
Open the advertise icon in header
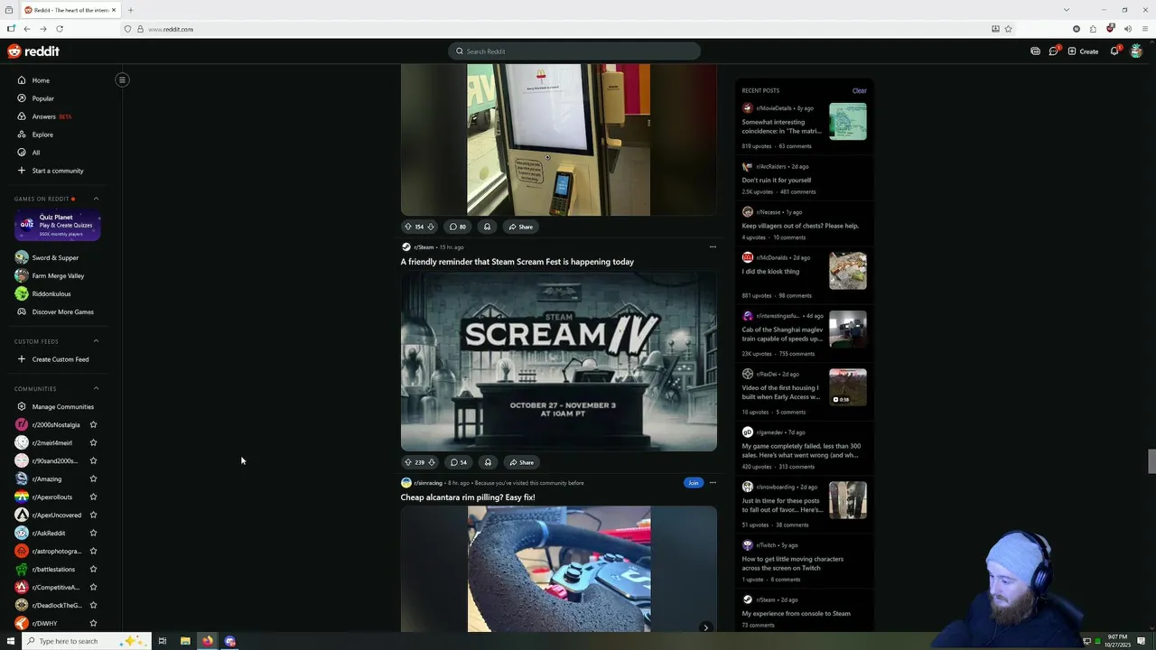(x=1035, y=51)
